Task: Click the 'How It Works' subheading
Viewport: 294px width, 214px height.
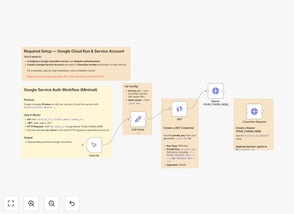Action: [32, 115]
